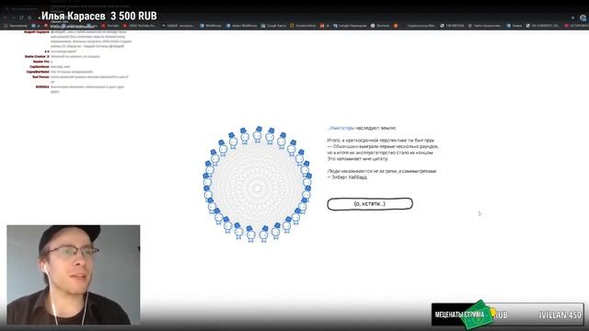Open the blue "Имитаторы" link
The image size is (589, 331).
tap(341, 128)
